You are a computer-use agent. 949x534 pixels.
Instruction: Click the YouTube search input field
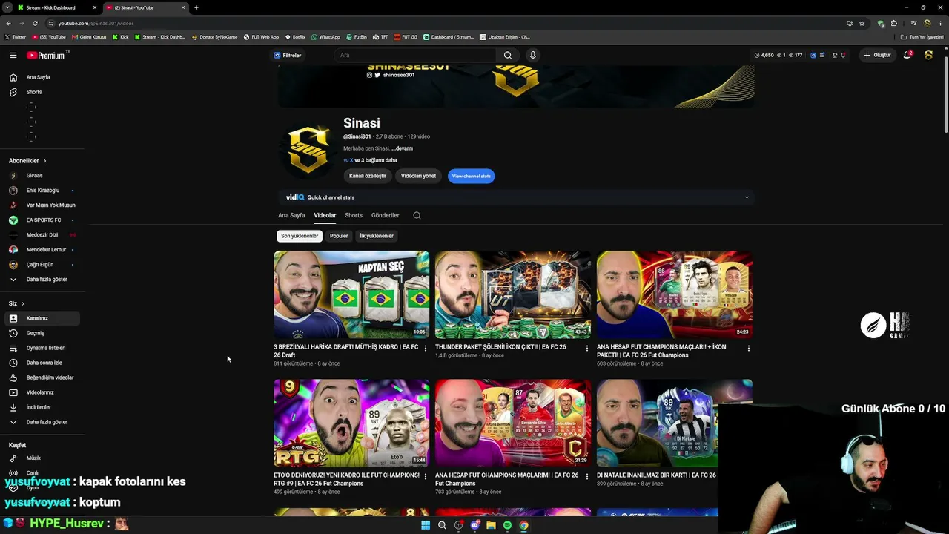pos(415,55)
